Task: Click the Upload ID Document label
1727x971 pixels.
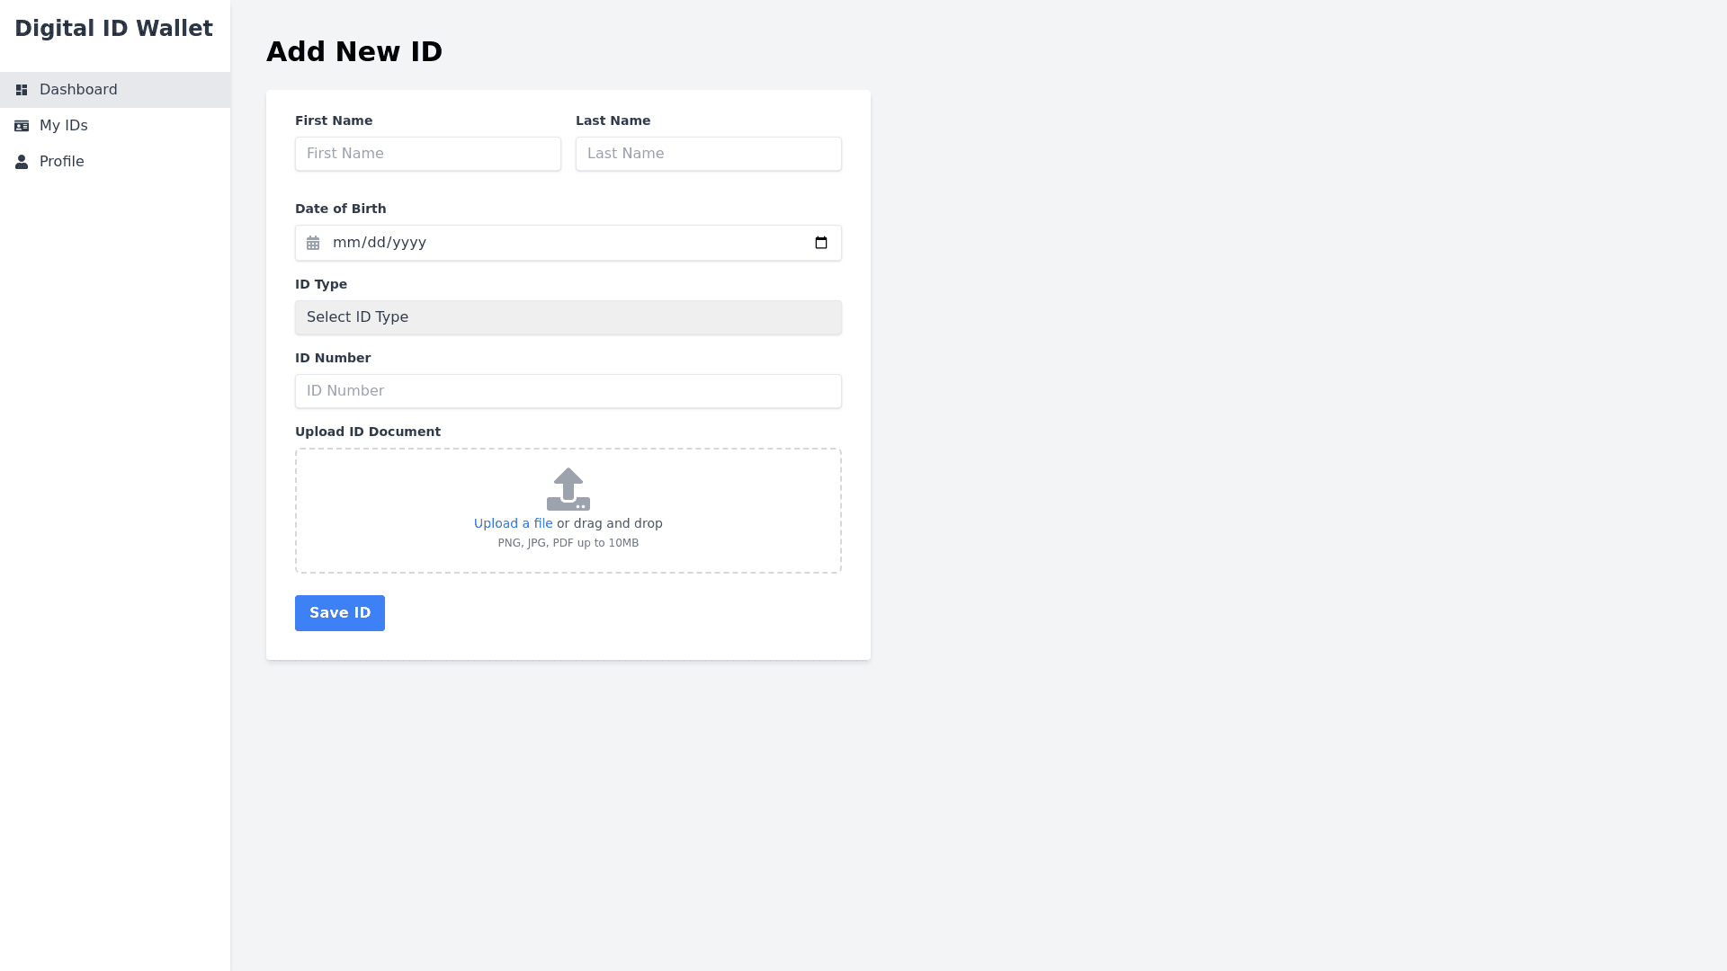Action: (368, 432)
